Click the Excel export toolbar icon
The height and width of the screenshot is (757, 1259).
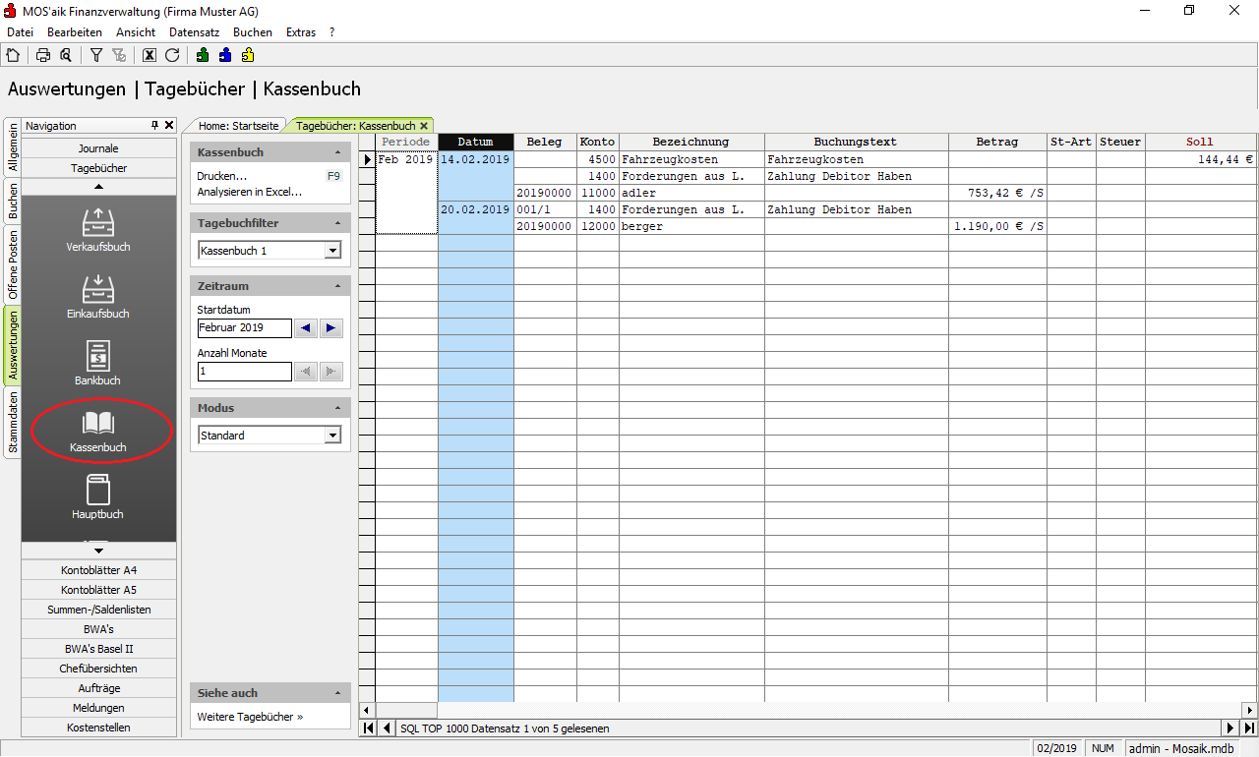coord(150,55)
